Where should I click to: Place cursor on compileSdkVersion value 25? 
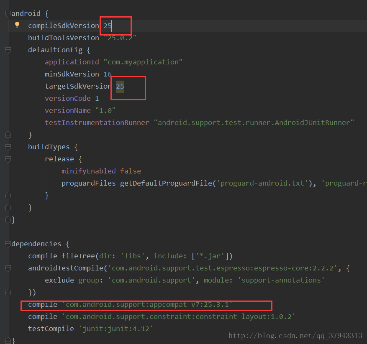point(108,26)
